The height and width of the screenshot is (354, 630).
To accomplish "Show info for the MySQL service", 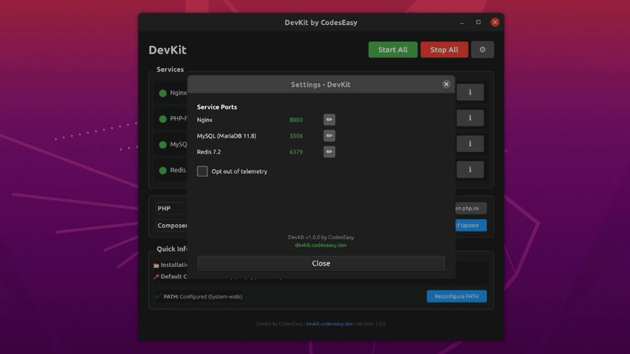I will pyautogui.click(x=470, y=144).
